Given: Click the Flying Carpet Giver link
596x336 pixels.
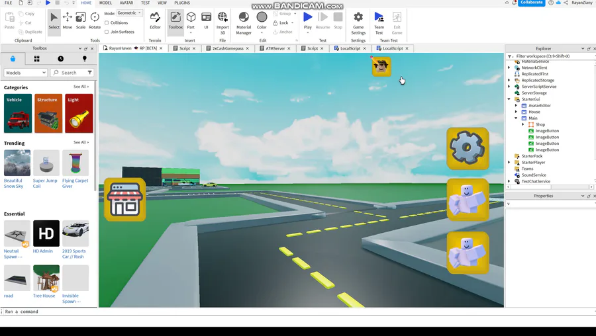Looking at the screenshot, I should (75, 183).
